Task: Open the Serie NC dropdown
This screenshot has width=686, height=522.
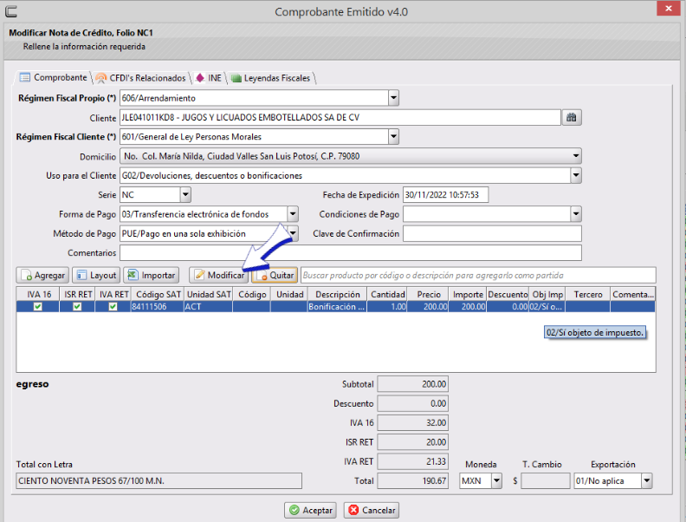Action: (x=185, y=194)
